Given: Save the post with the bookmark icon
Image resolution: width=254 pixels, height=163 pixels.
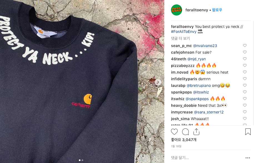Looking at the screenshot, I should point(248,132).
